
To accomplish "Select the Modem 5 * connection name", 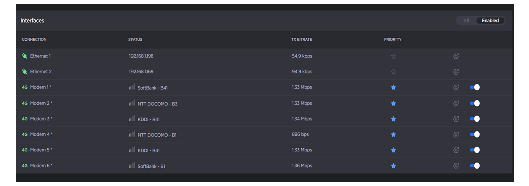I will click(41, 150).
